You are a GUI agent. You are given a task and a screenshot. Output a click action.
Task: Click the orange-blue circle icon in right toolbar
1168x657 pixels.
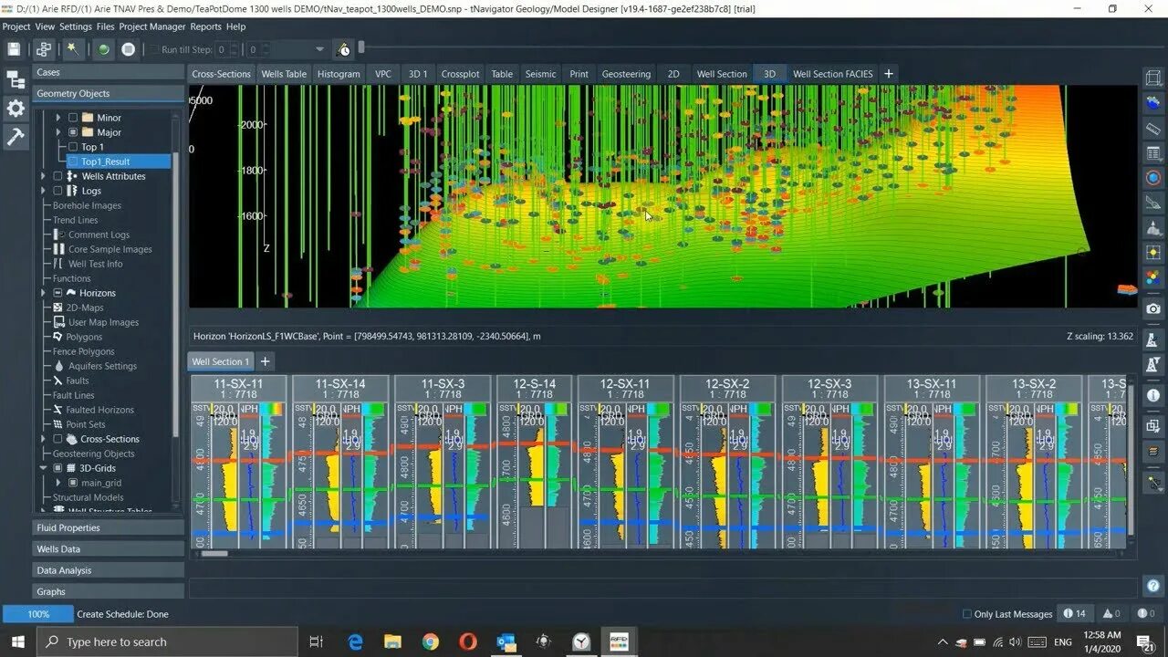coord(1153,178)
